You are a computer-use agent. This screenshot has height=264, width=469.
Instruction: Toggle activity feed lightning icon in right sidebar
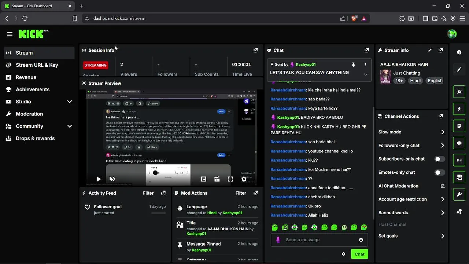point(459,109)
